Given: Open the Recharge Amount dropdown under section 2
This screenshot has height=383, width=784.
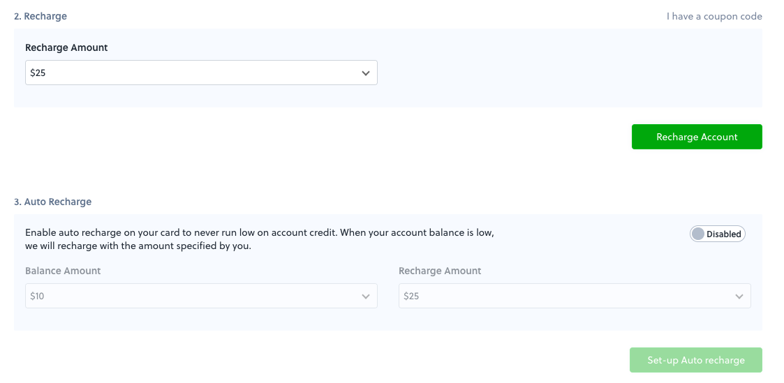Looking at the screenshot, I should 201,73.
